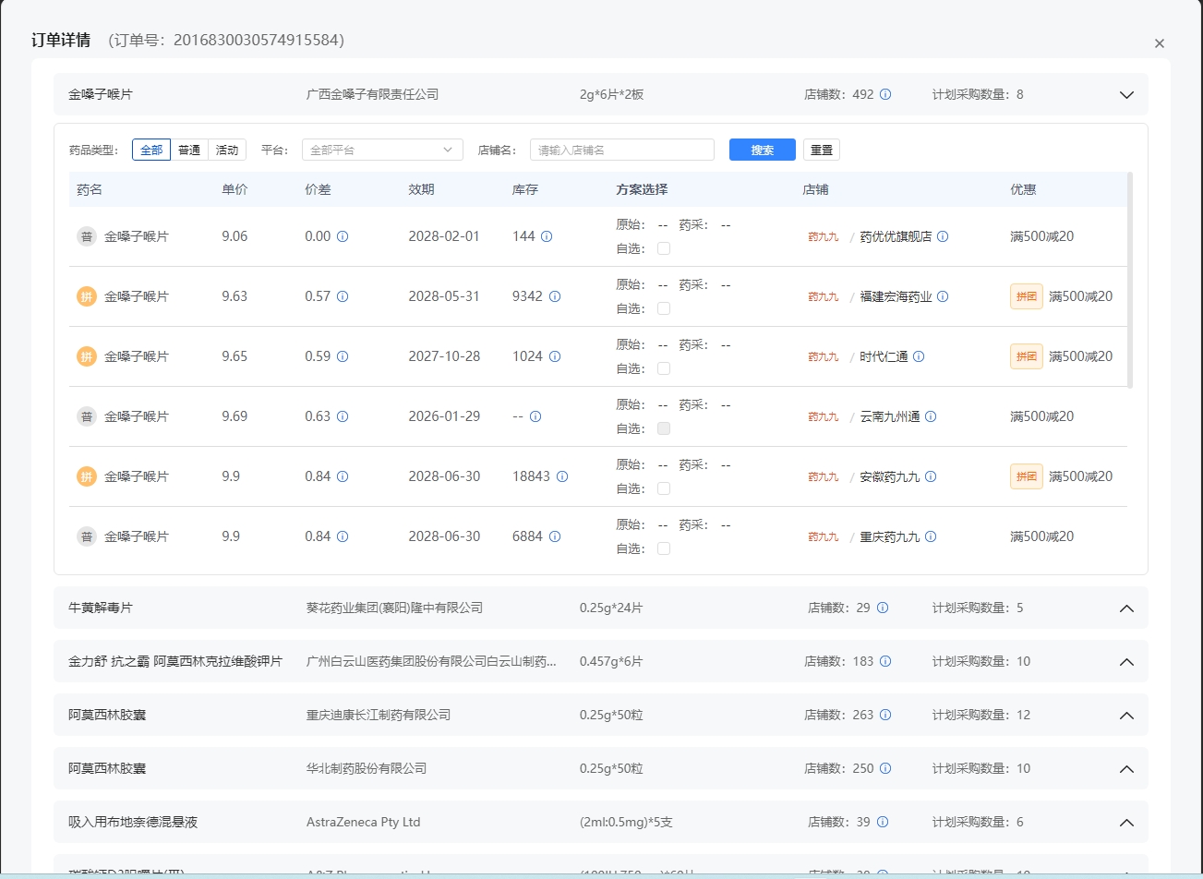Tick 自选 checkbox in the 安徽药九九 row

(663, 488)
